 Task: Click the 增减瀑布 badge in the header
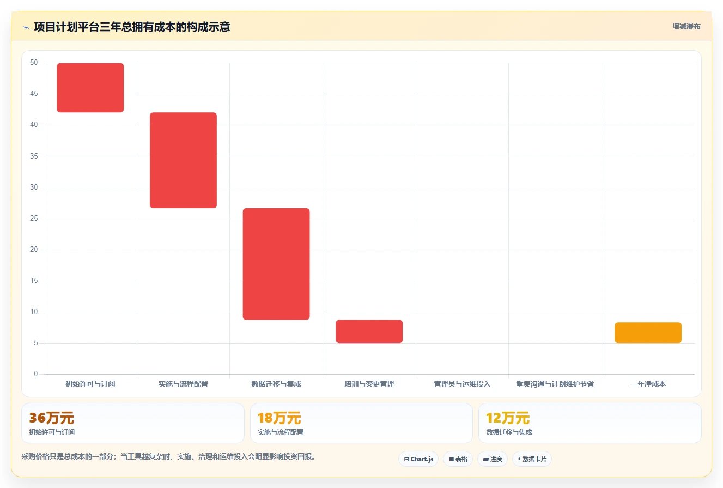coord(686,26)
